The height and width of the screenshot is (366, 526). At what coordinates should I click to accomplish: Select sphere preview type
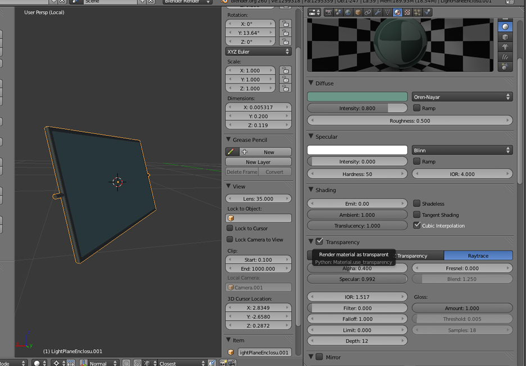pos(505,27)
